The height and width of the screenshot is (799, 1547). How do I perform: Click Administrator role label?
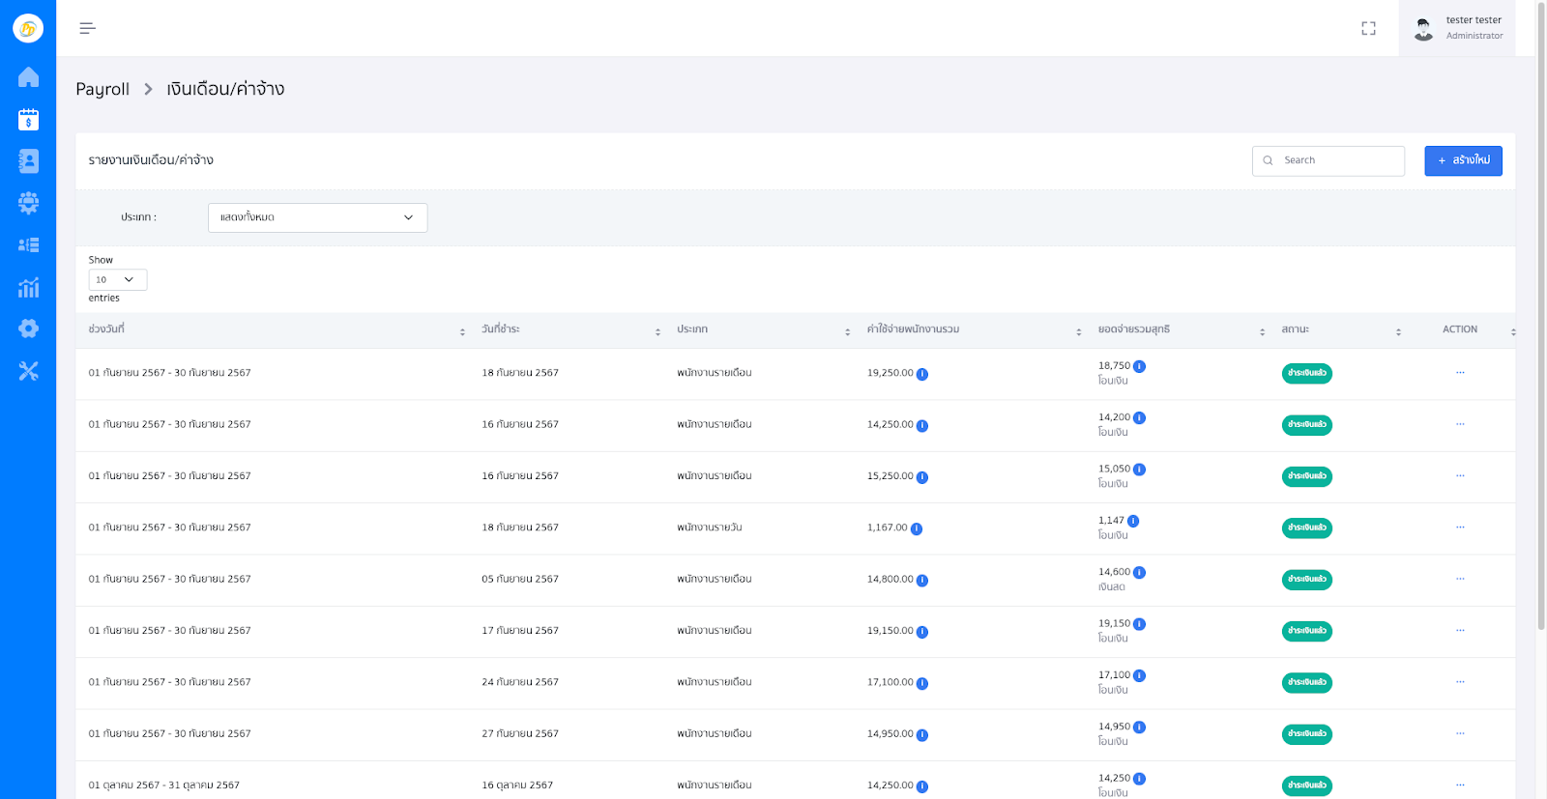pyautogui.click(x=1474, y=36)
